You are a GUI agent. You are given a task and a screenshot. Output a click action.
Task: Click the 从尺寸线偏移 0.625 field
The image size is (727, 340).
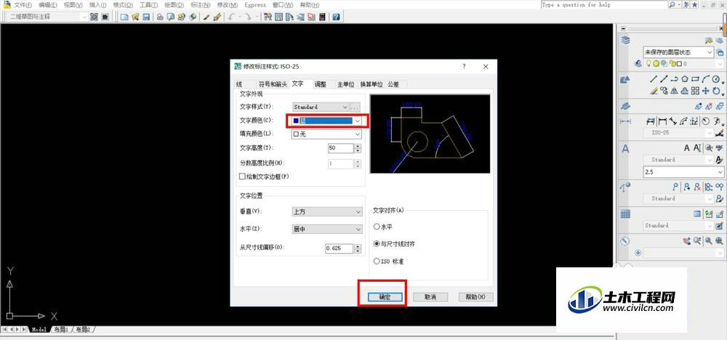340,248
